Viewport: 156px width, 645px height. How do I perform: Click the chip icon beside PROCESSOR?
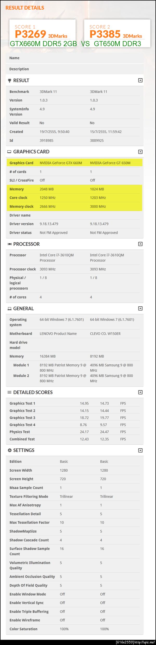[x=10, y=244]
